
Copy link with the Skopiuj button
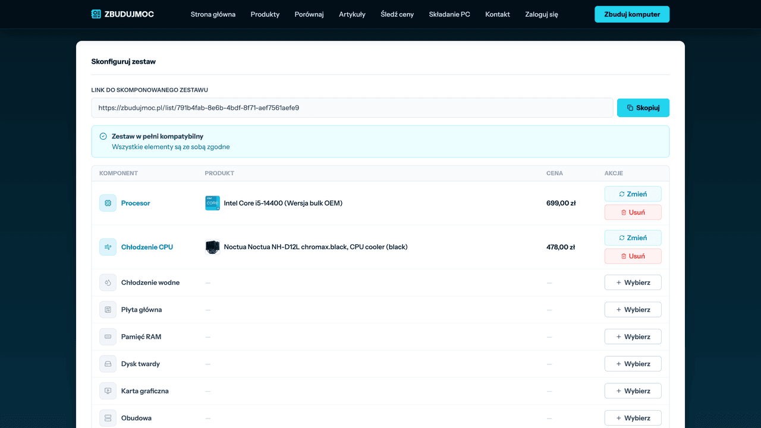coord(643,108)
